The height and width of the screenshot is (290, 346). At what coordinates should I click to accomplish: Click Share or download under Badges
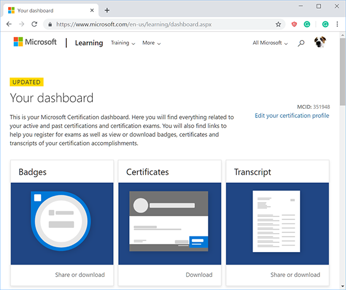80,274
